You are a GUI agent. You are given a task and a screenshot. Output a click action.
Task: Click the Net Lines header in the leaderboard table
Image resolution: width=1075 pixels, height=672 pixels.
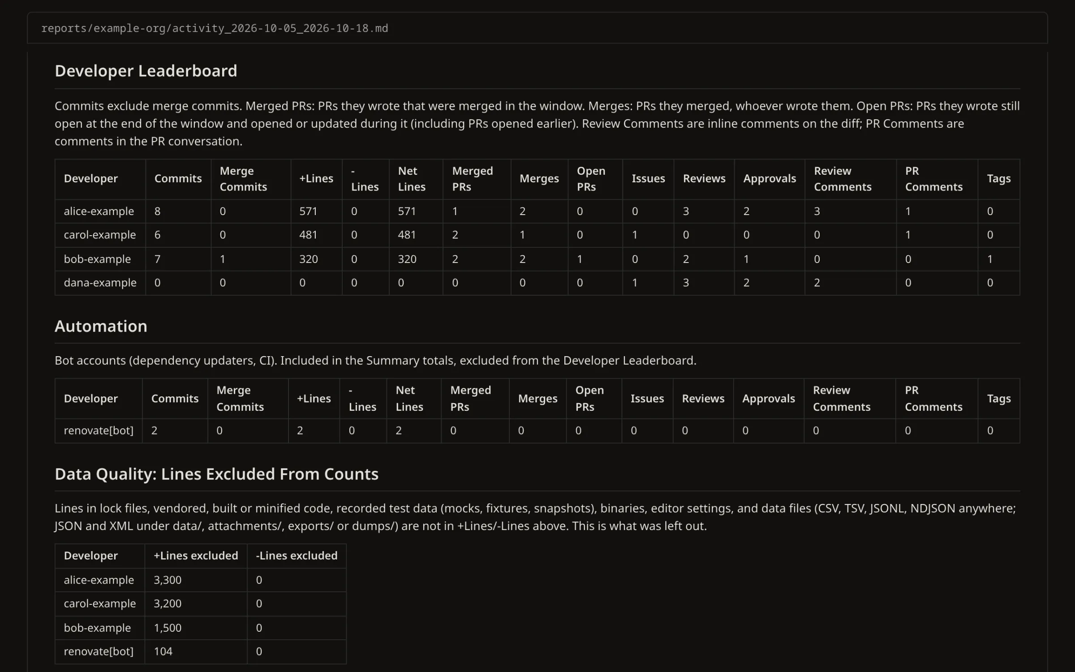[412, 179]
